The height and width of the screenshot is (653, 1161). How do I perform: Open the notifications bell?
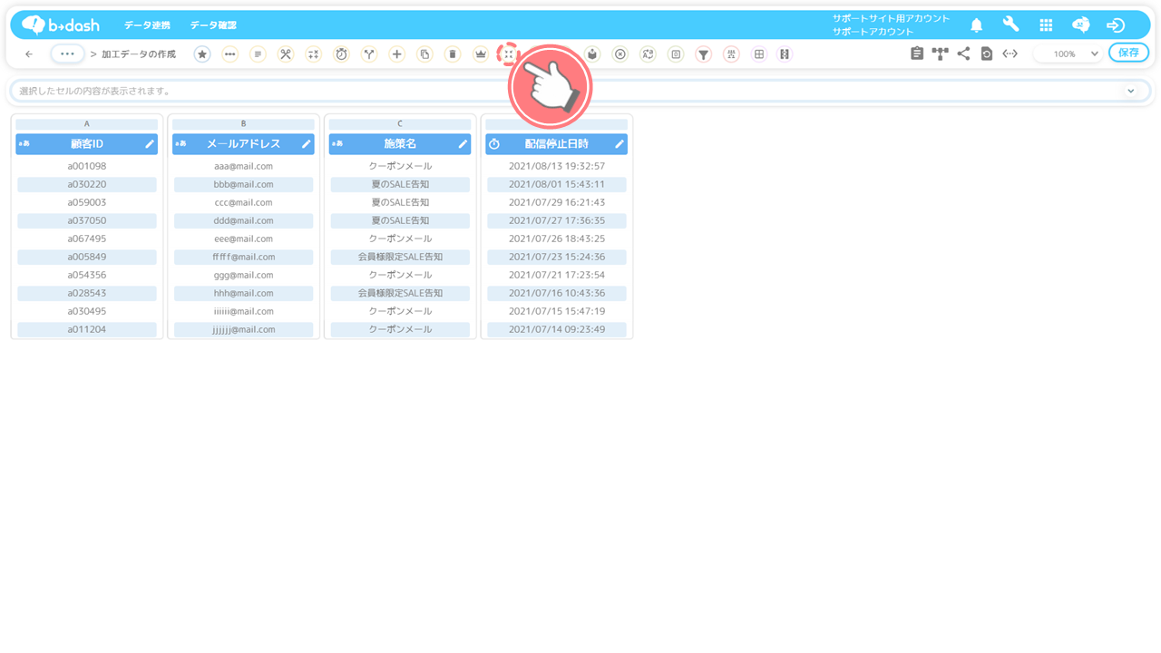tap(976, 25)
